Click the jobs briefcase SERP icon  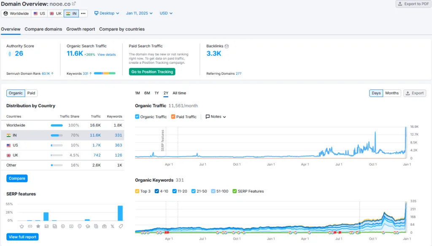pyautogui.click(x=104, y=226)
